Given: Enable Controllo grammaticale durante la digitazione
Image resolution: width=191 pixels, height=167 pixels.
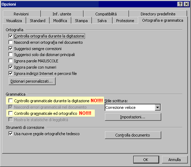Looking at the screenshot, I should point(10,101).
